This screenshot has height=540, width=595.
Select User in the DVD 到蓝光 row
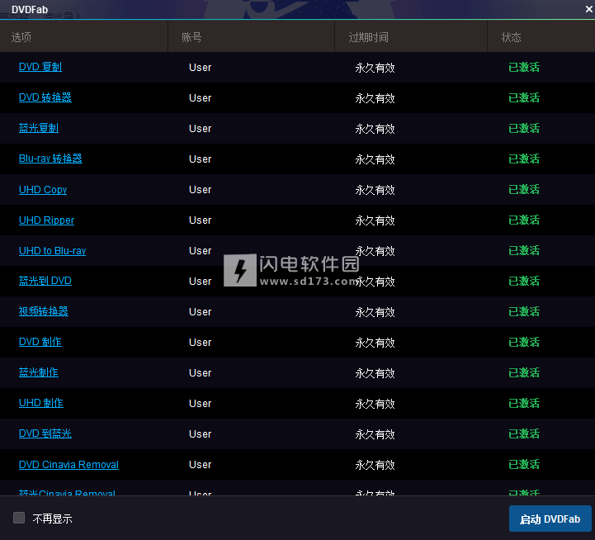pyautogui.click(x=200, y=434)
